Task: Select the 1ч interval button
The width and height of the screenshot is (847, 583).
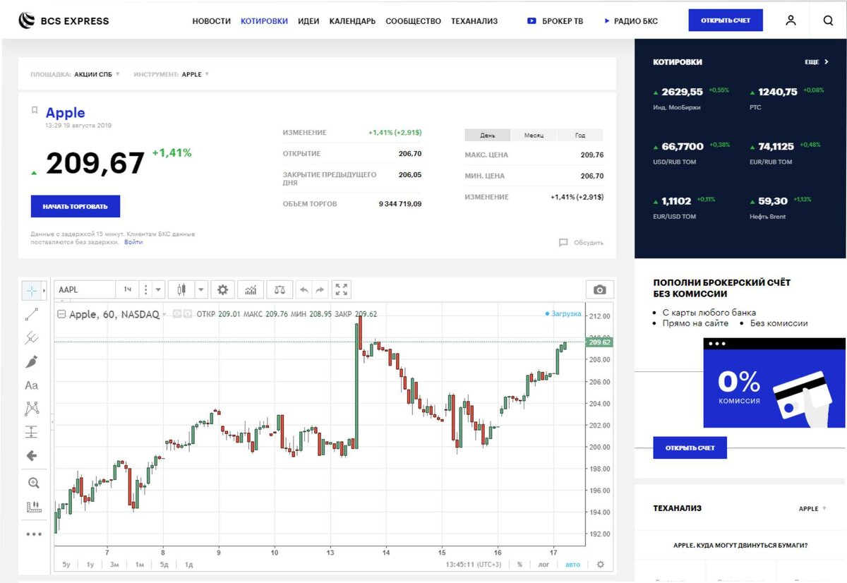Action: (x=128, y=289)
